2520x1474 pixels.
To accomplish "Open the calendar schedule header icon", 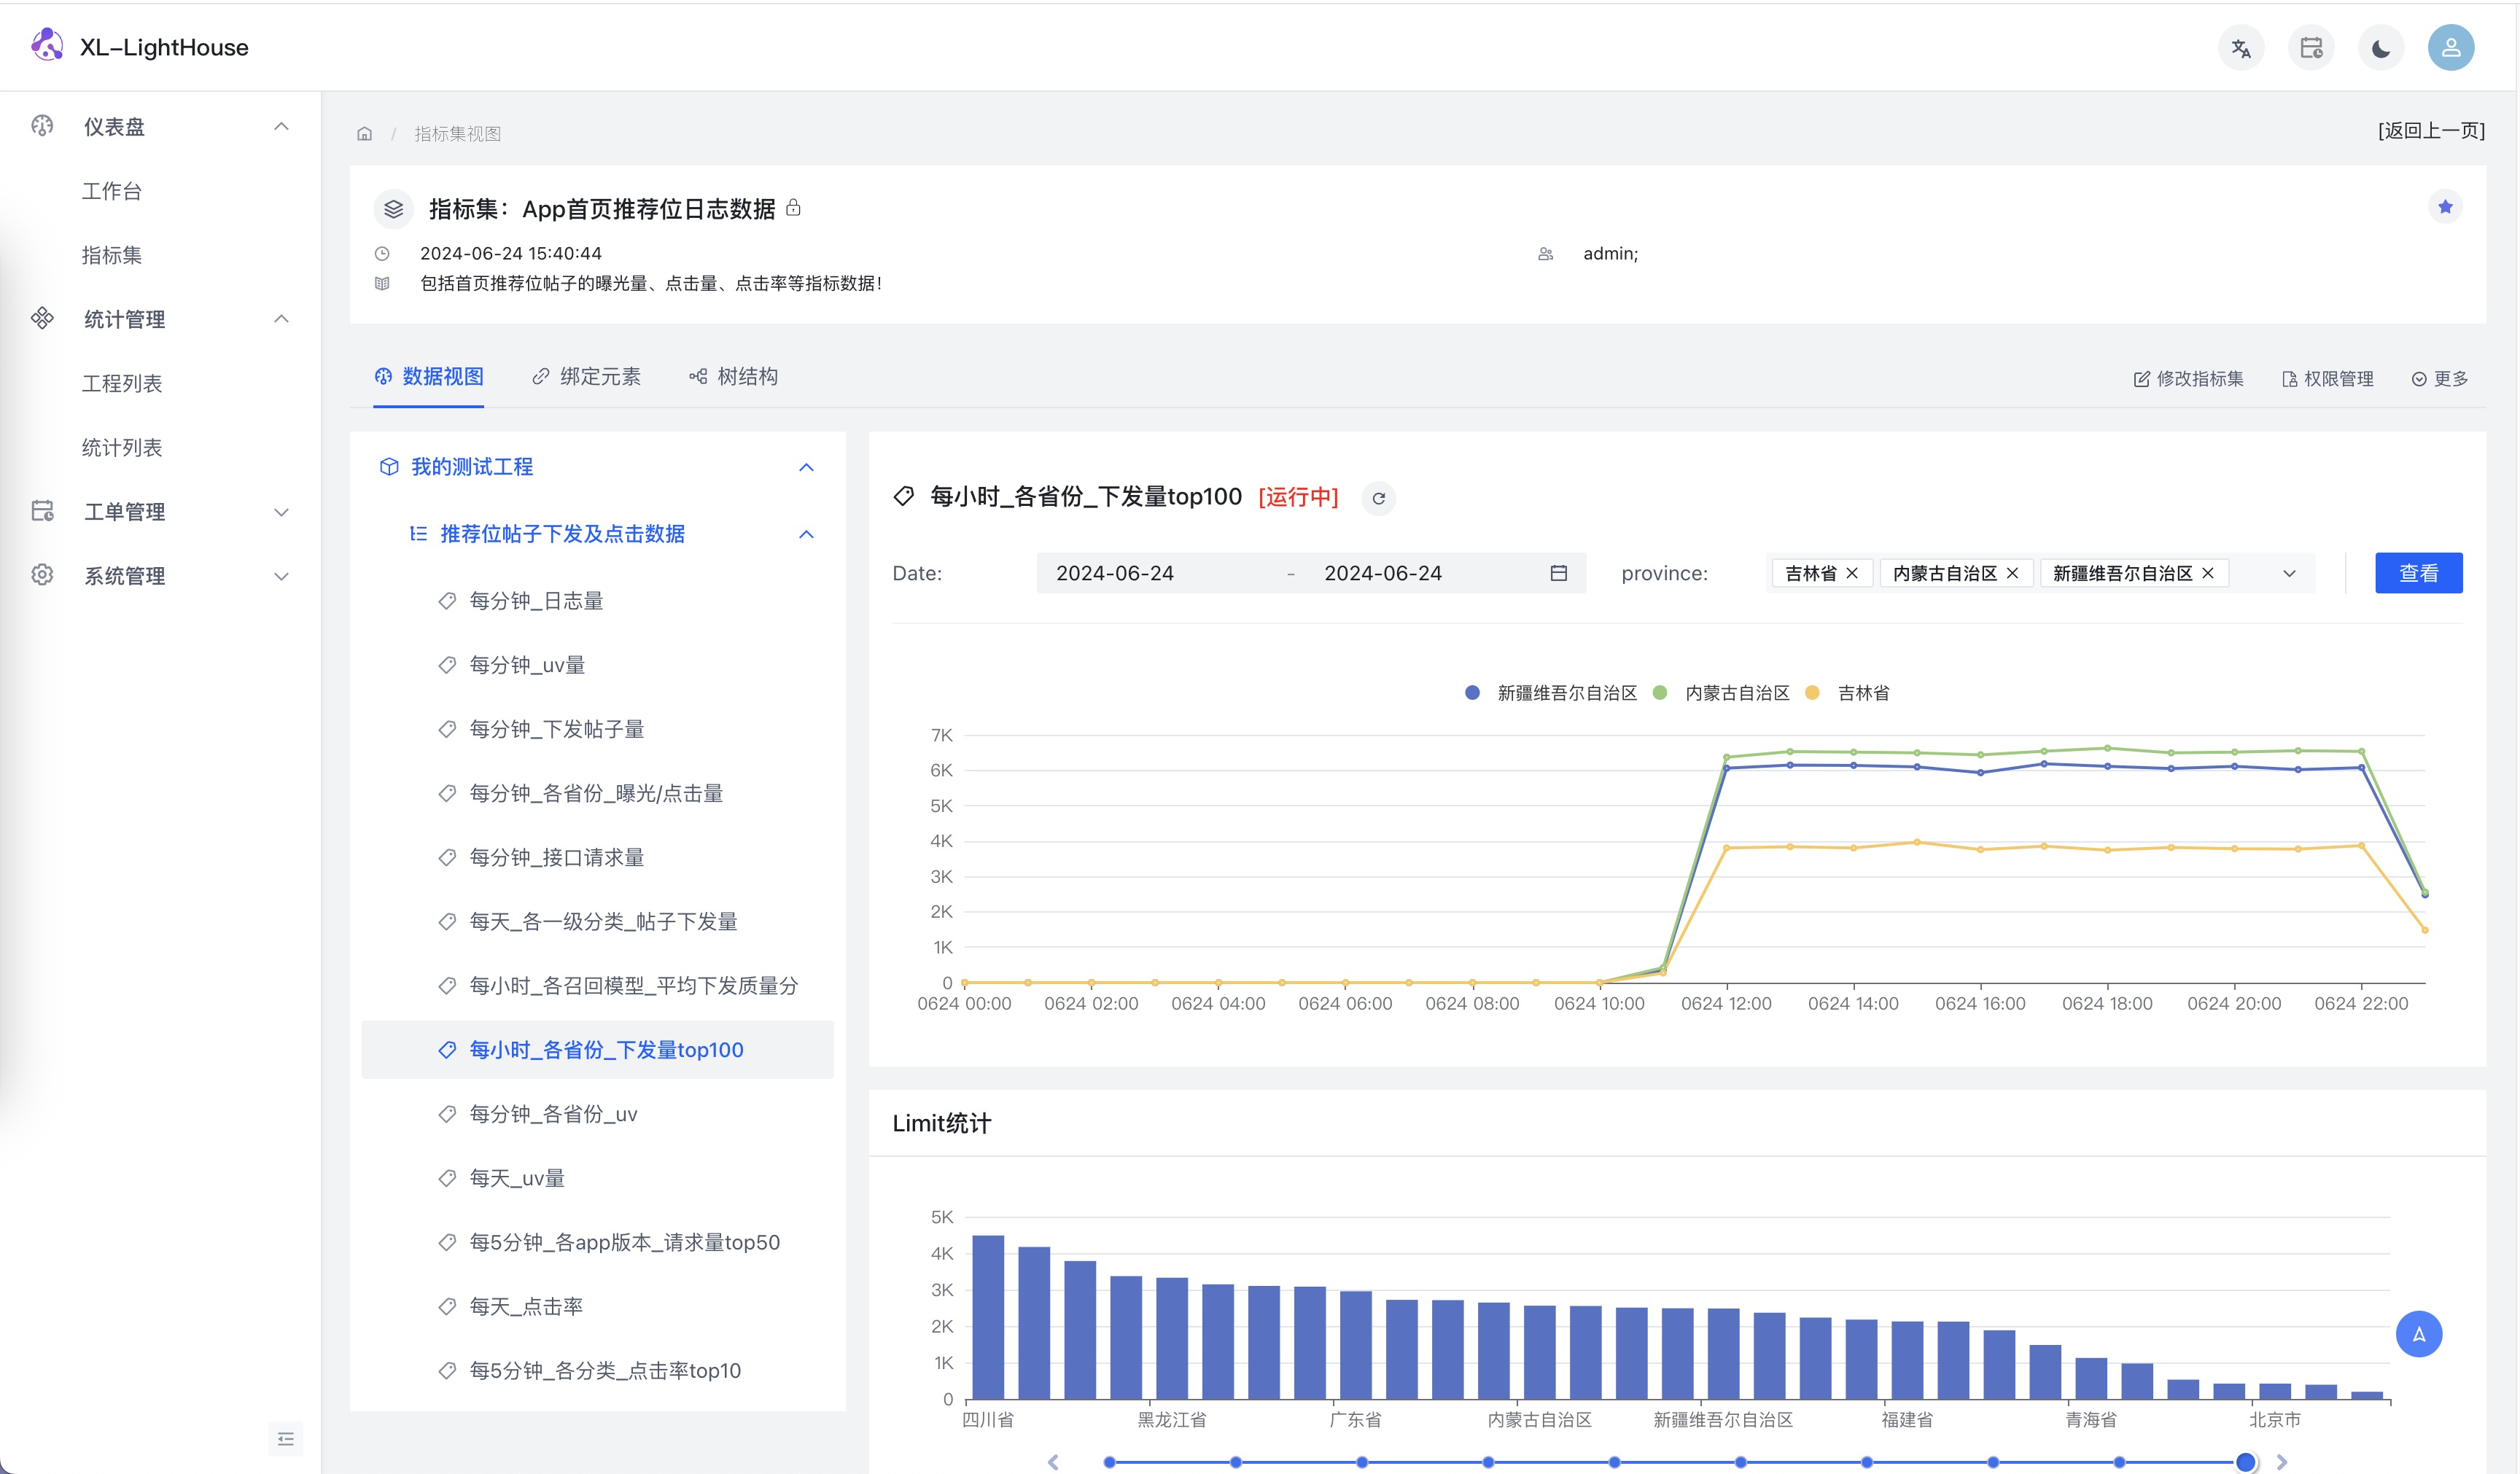I will [2310, 48].
